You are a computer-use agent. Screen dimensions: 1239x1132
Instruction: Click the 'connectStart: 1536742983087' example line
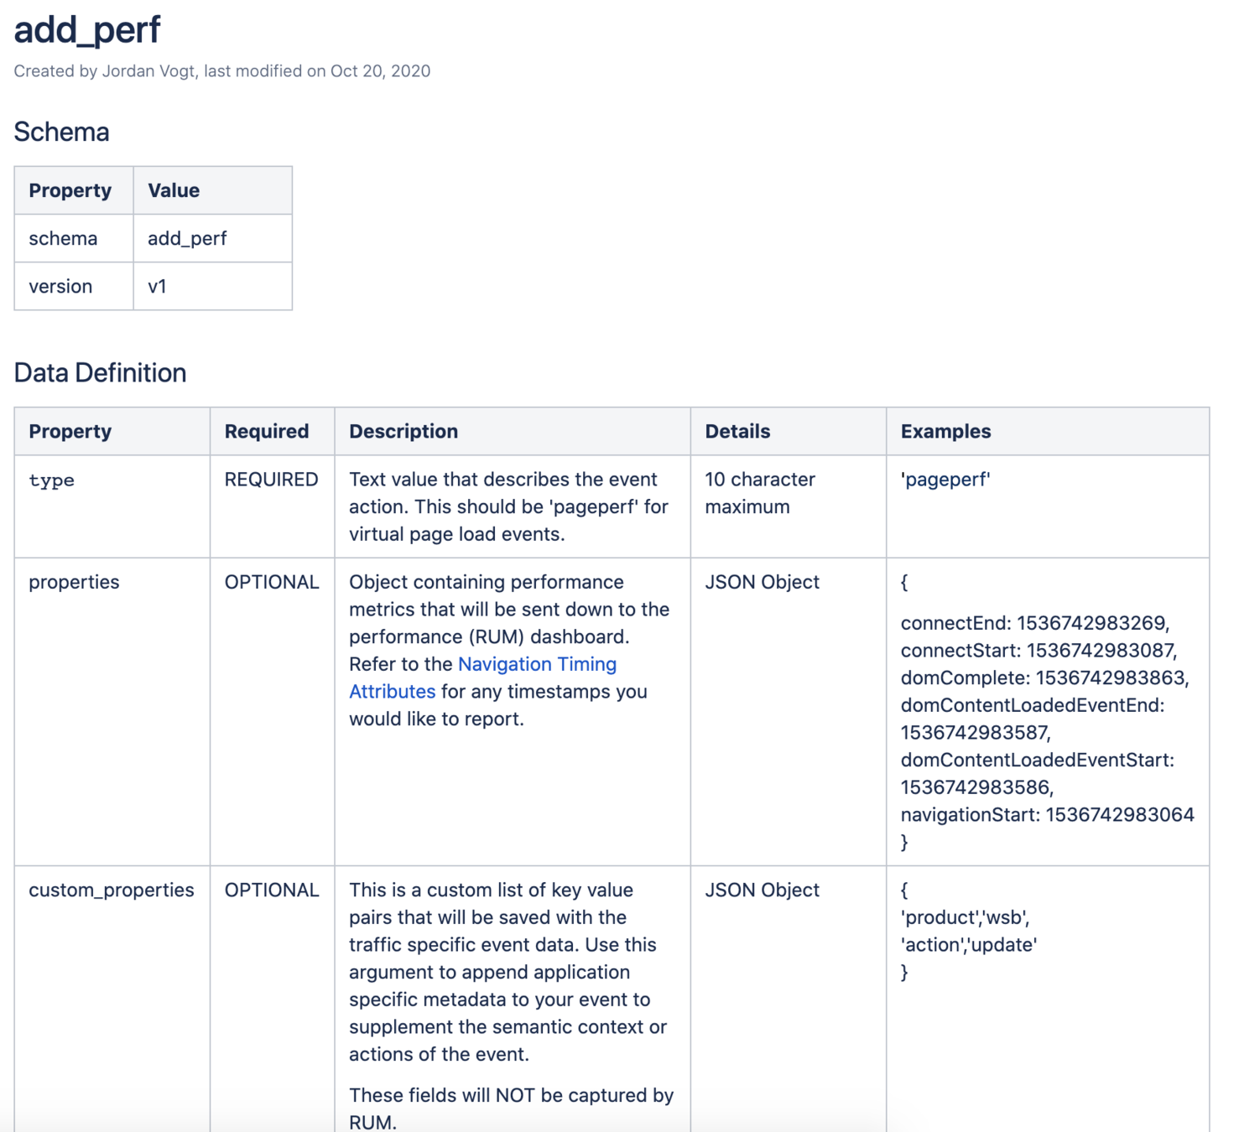click(x=1039, y=651)
